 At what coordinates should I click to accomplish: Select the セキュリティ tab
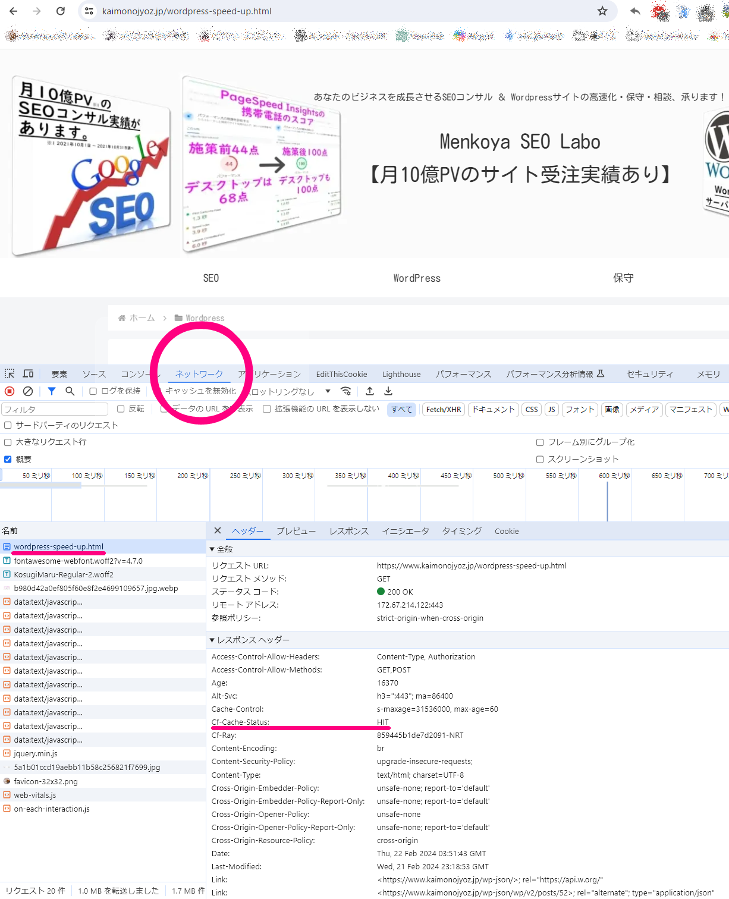tap(650, 374)
